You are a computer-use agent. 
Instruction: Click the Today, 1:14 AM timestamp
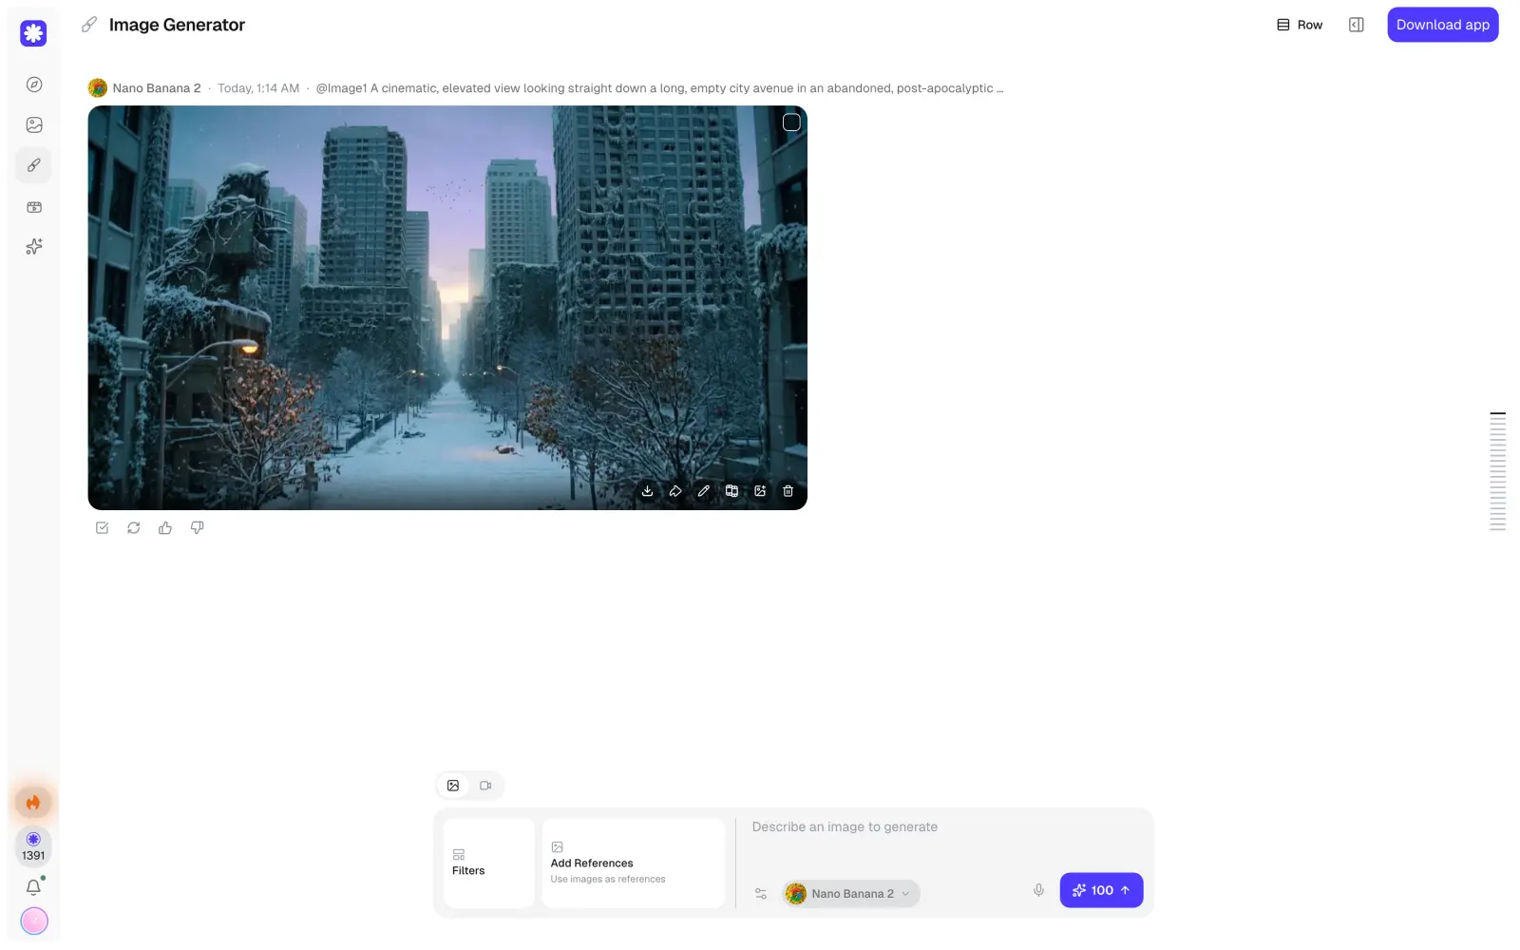point(258,88)
